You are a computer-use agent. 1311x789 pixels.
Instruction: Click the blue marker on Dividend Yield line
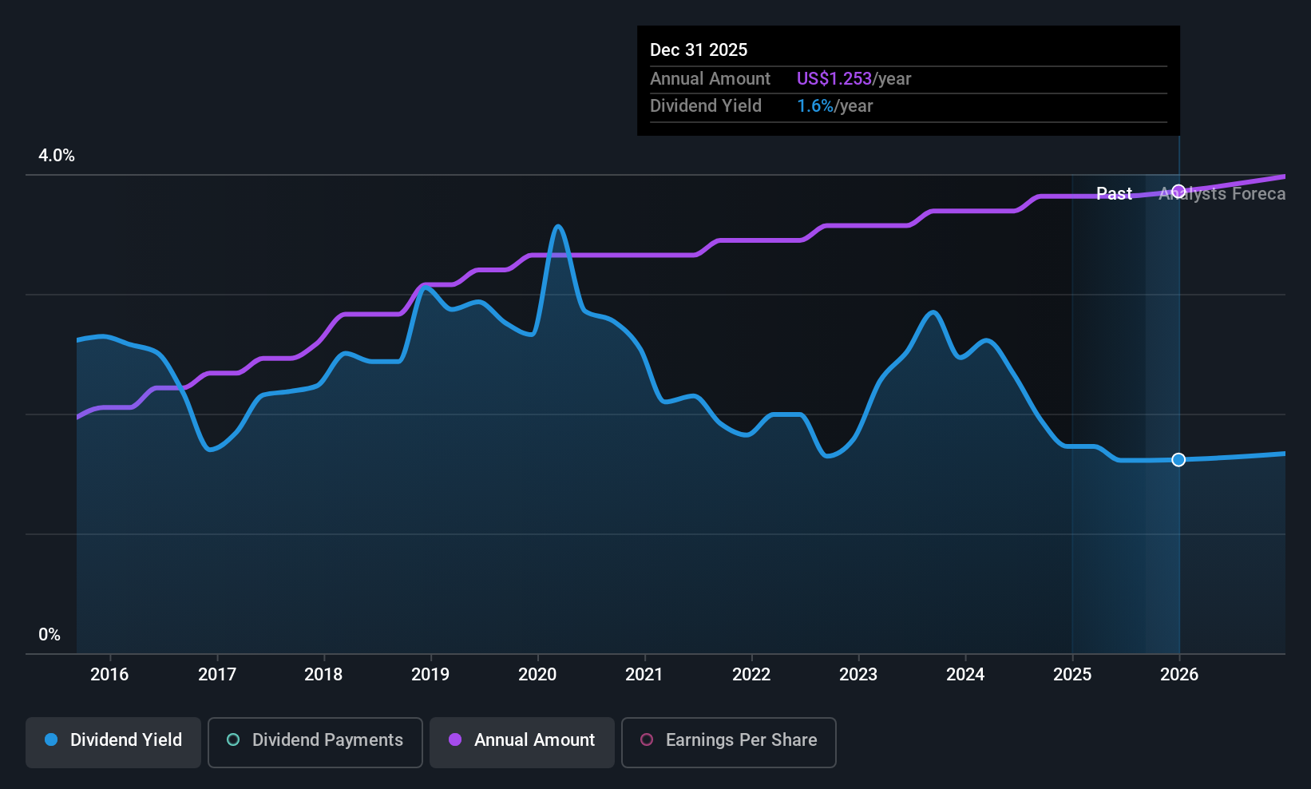[1178, 460]
